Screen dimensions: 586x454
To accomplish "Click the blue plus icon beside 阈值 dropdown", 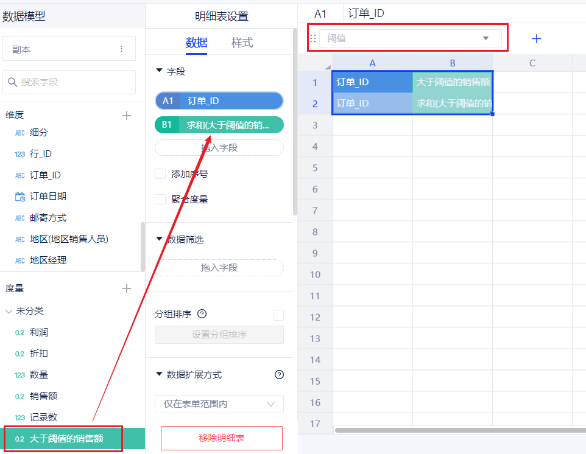I will pos(536,39).
